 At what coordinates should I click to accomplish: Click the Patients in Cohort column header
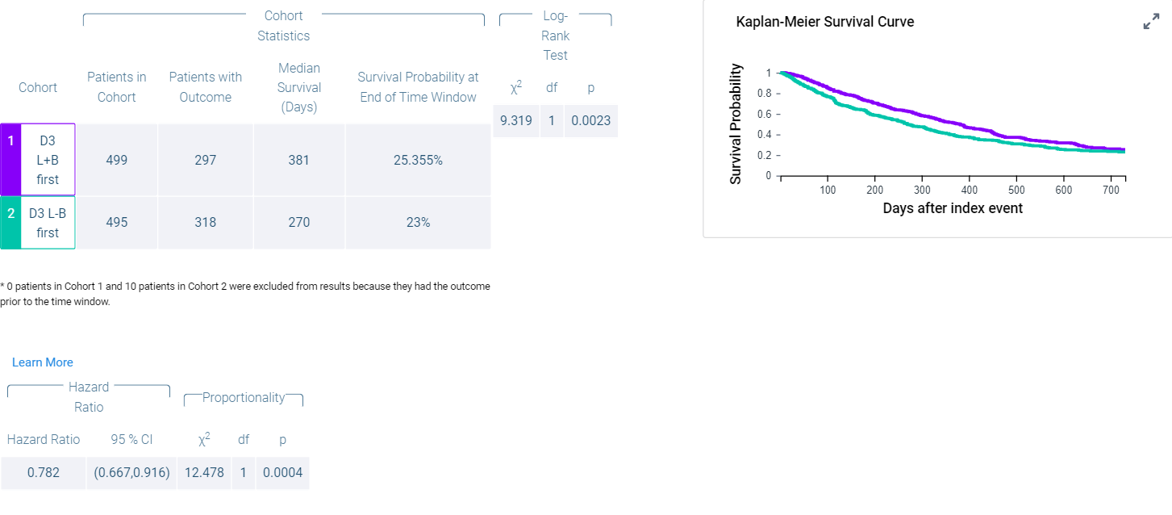(117, 87)
